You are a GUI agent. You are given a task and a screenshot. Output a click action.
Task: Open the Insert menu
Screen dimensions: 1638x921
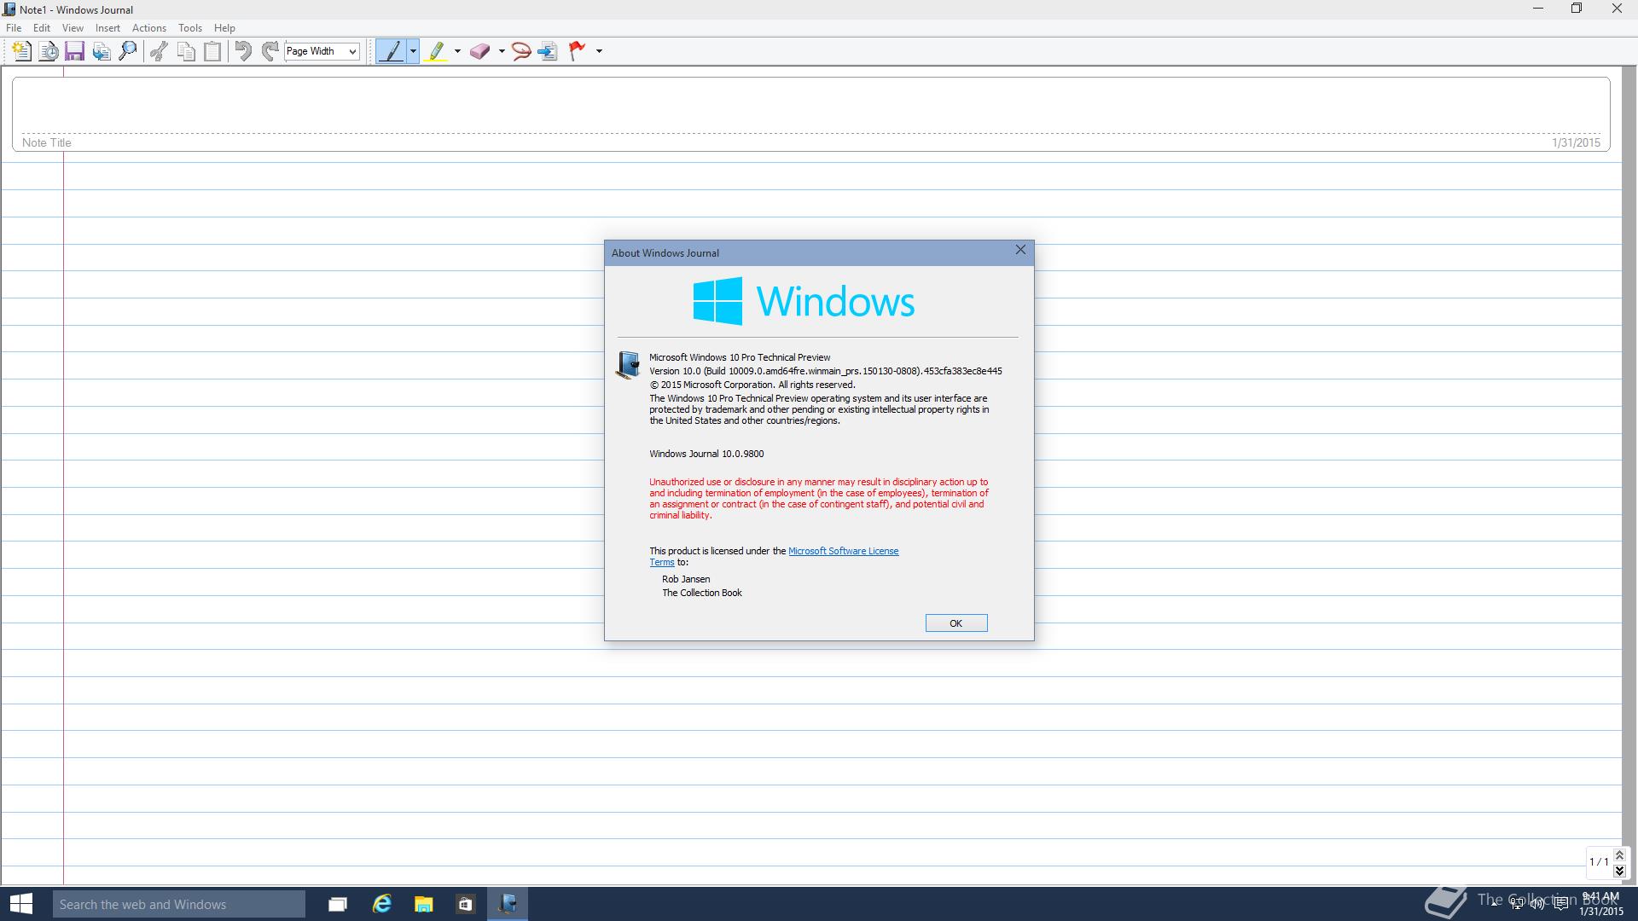click(107, 28)
